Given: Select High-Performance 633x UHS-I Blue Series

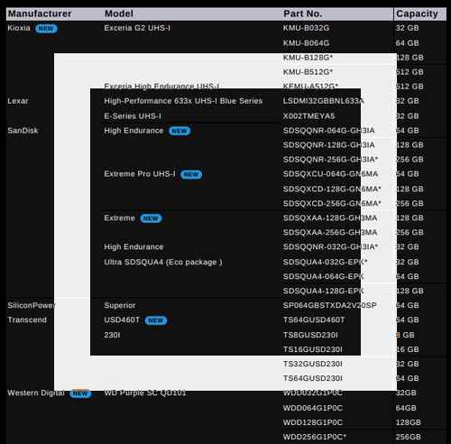Looking at the screenshot, I should pos(183,101).
